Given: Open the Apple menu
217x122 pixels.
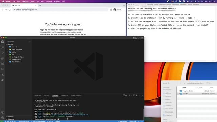Looking at the screenshot, I should pyautogui.click(x=3, y=1).
